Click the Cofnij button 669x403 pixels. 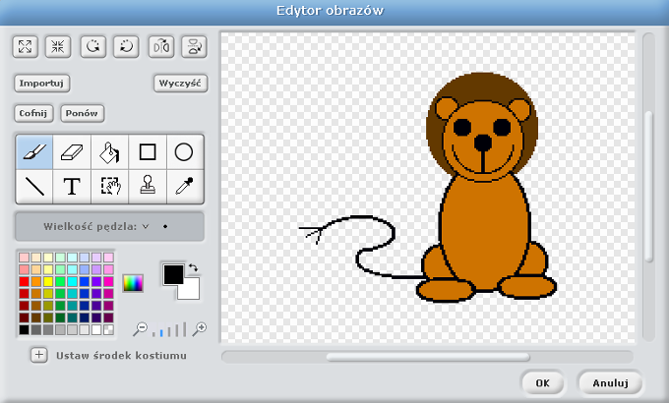[x=33, y=113]
